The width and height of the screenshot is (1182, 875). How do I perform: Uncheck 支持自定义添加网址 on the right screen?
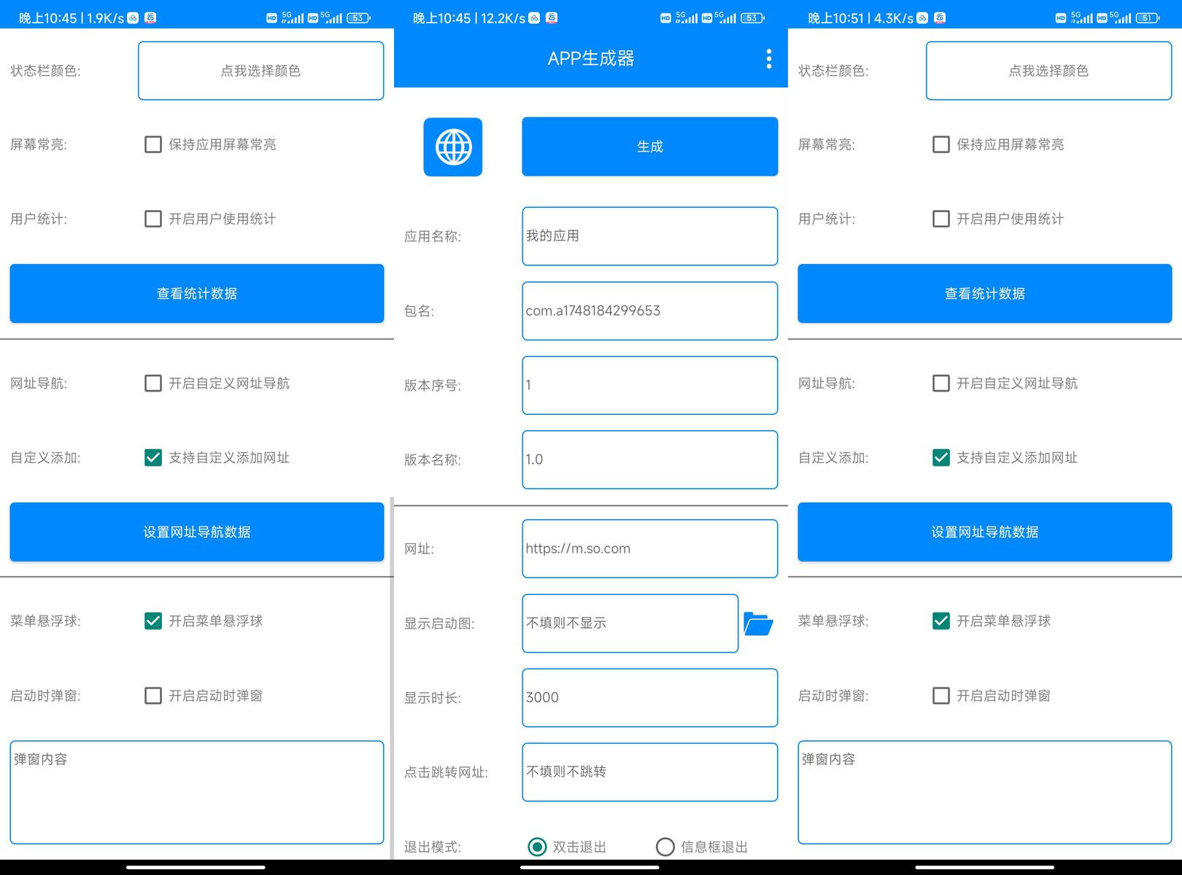click(x=941, y=457)
